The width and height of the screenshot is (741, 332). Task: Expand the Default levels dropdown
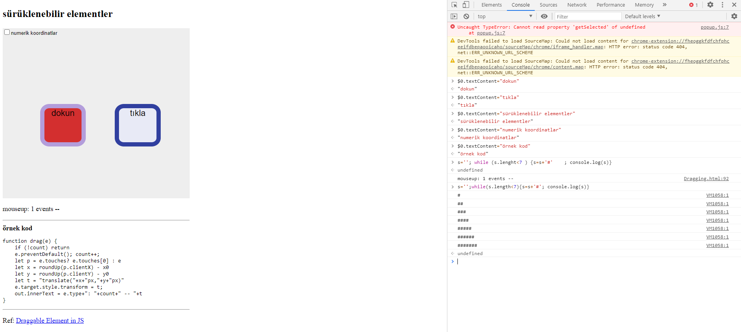[642, 16]
